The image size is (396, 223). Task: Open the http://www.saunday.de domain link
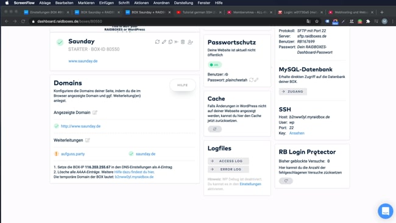click(x=80, y=126)
